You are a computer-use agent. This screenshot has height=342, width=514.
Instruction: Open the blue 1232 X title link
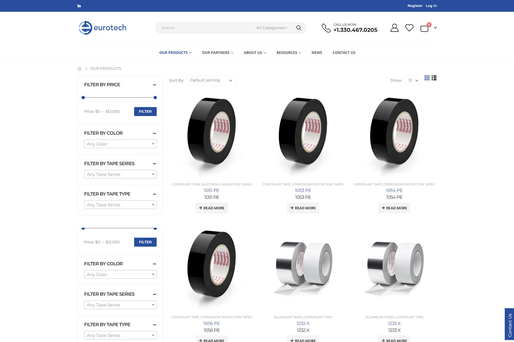[x=303, y=323]
